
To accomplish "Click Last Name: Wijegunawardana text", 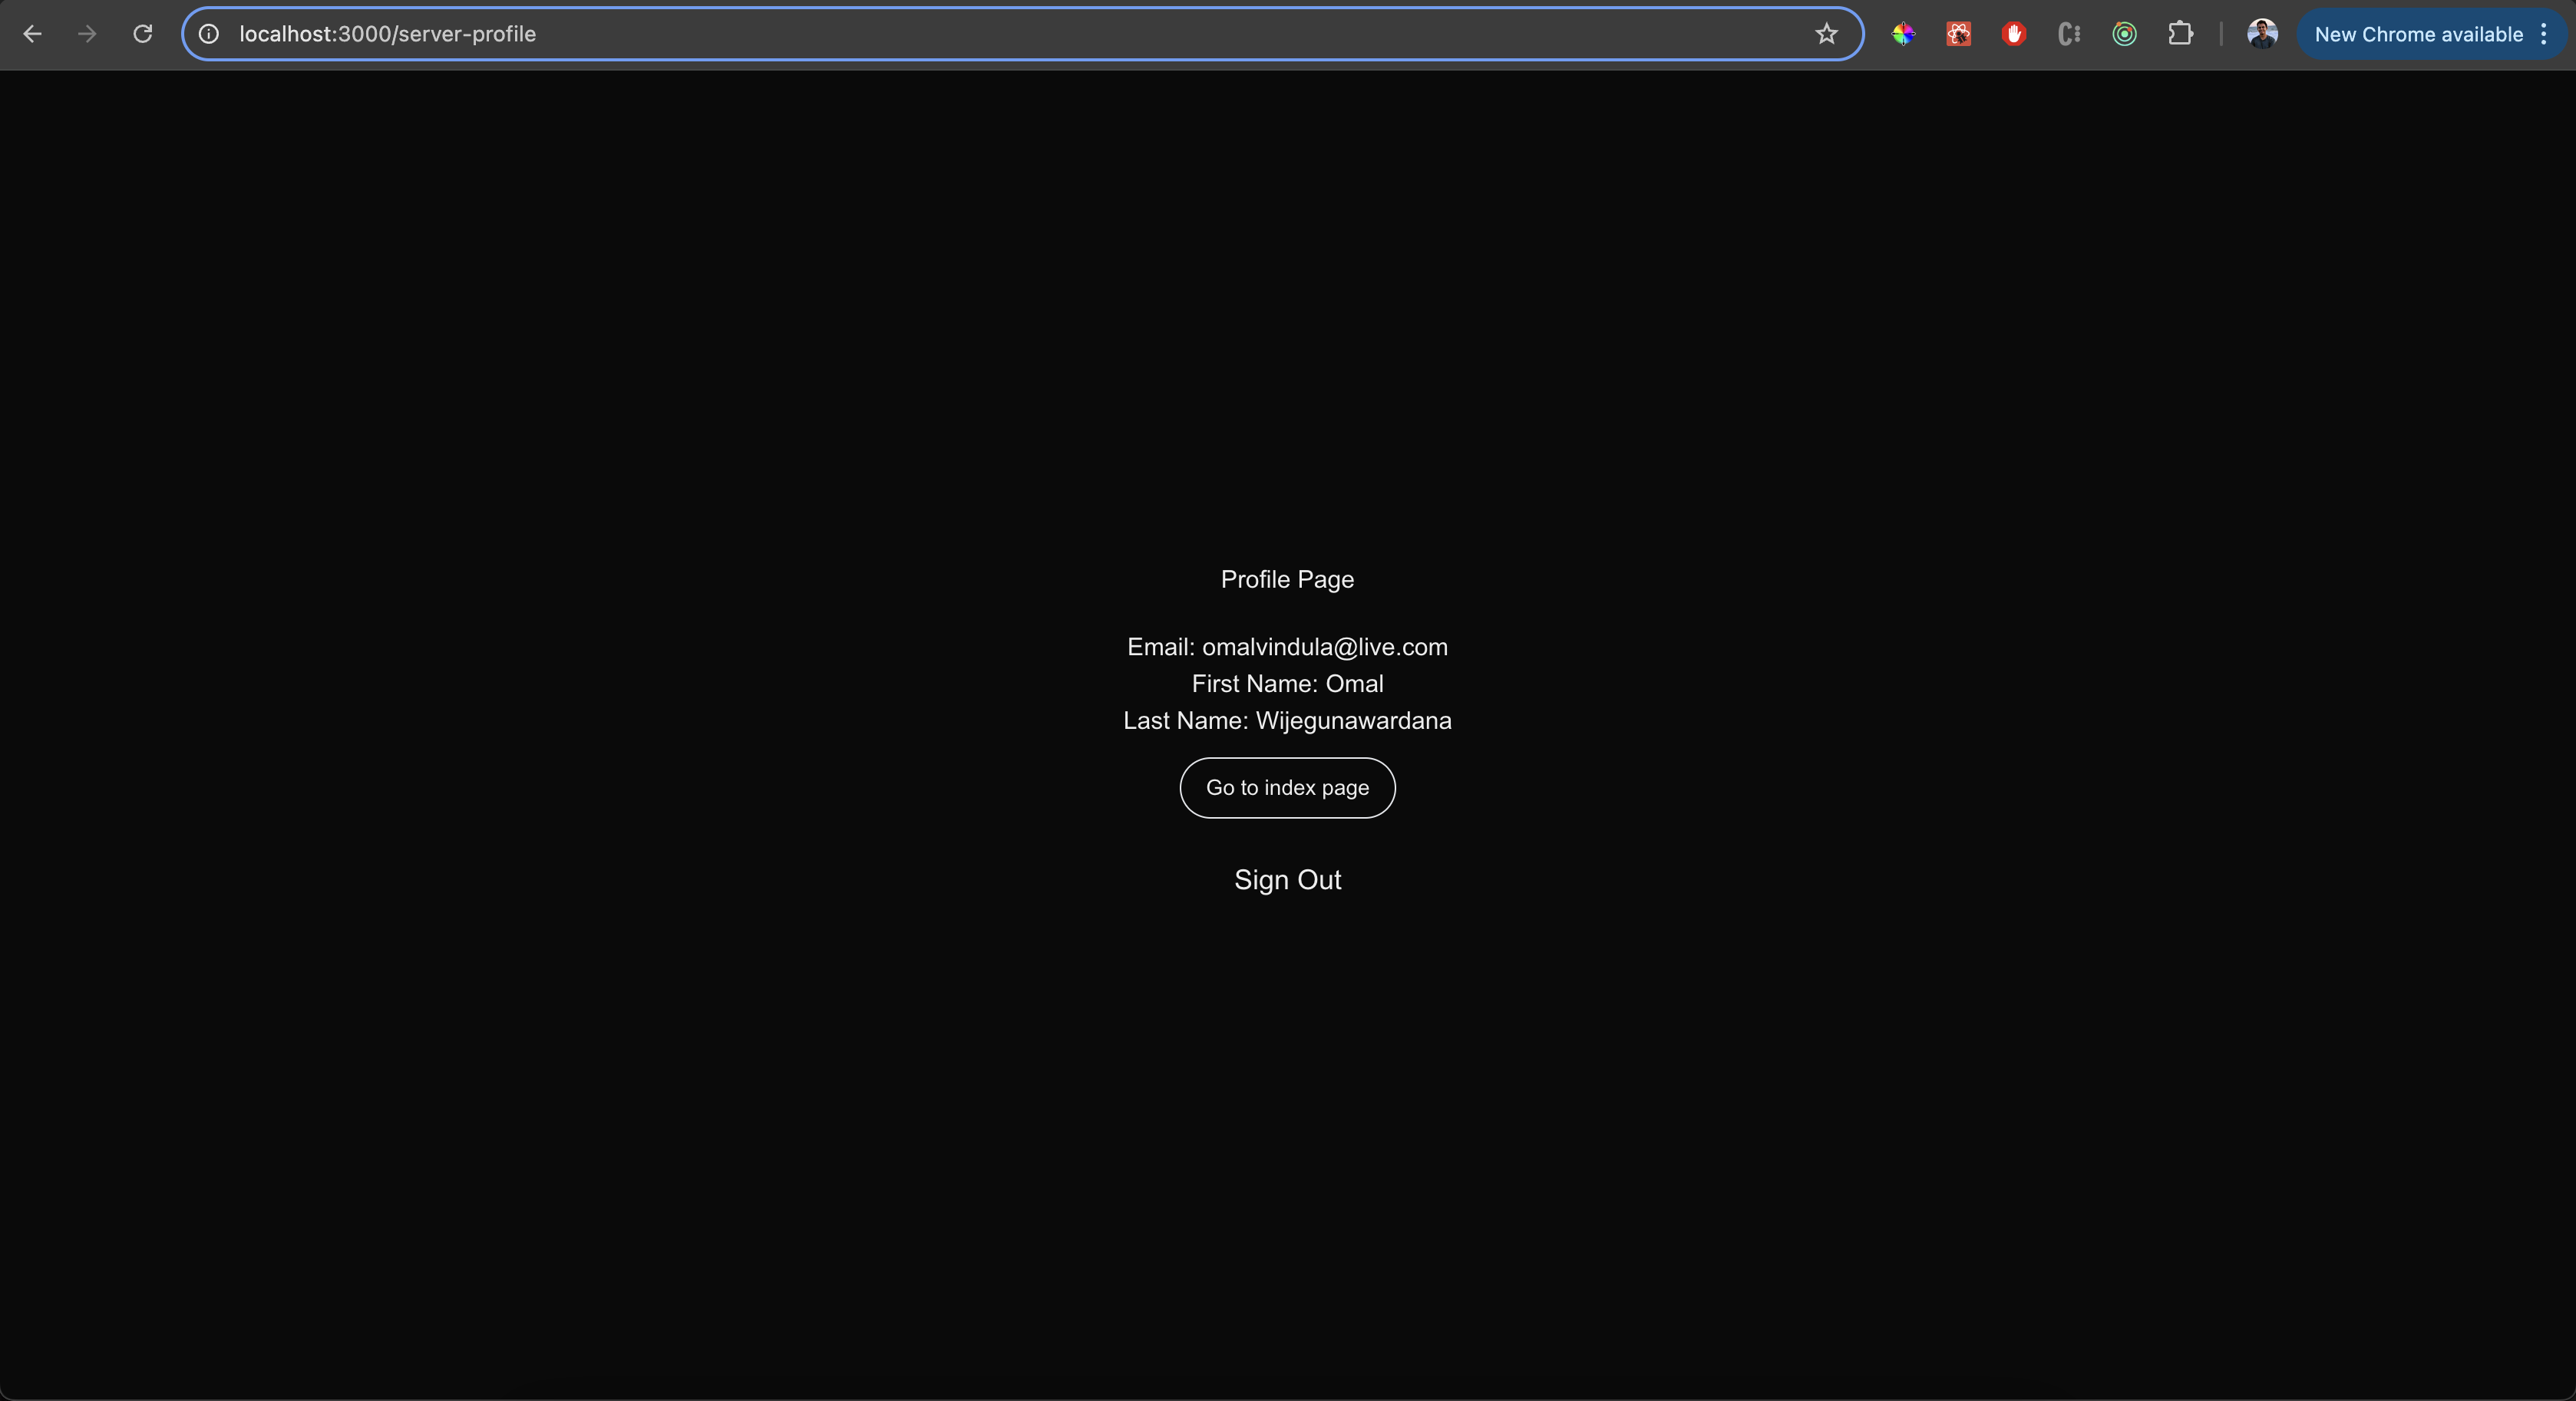I will [x=1287, y=720].
